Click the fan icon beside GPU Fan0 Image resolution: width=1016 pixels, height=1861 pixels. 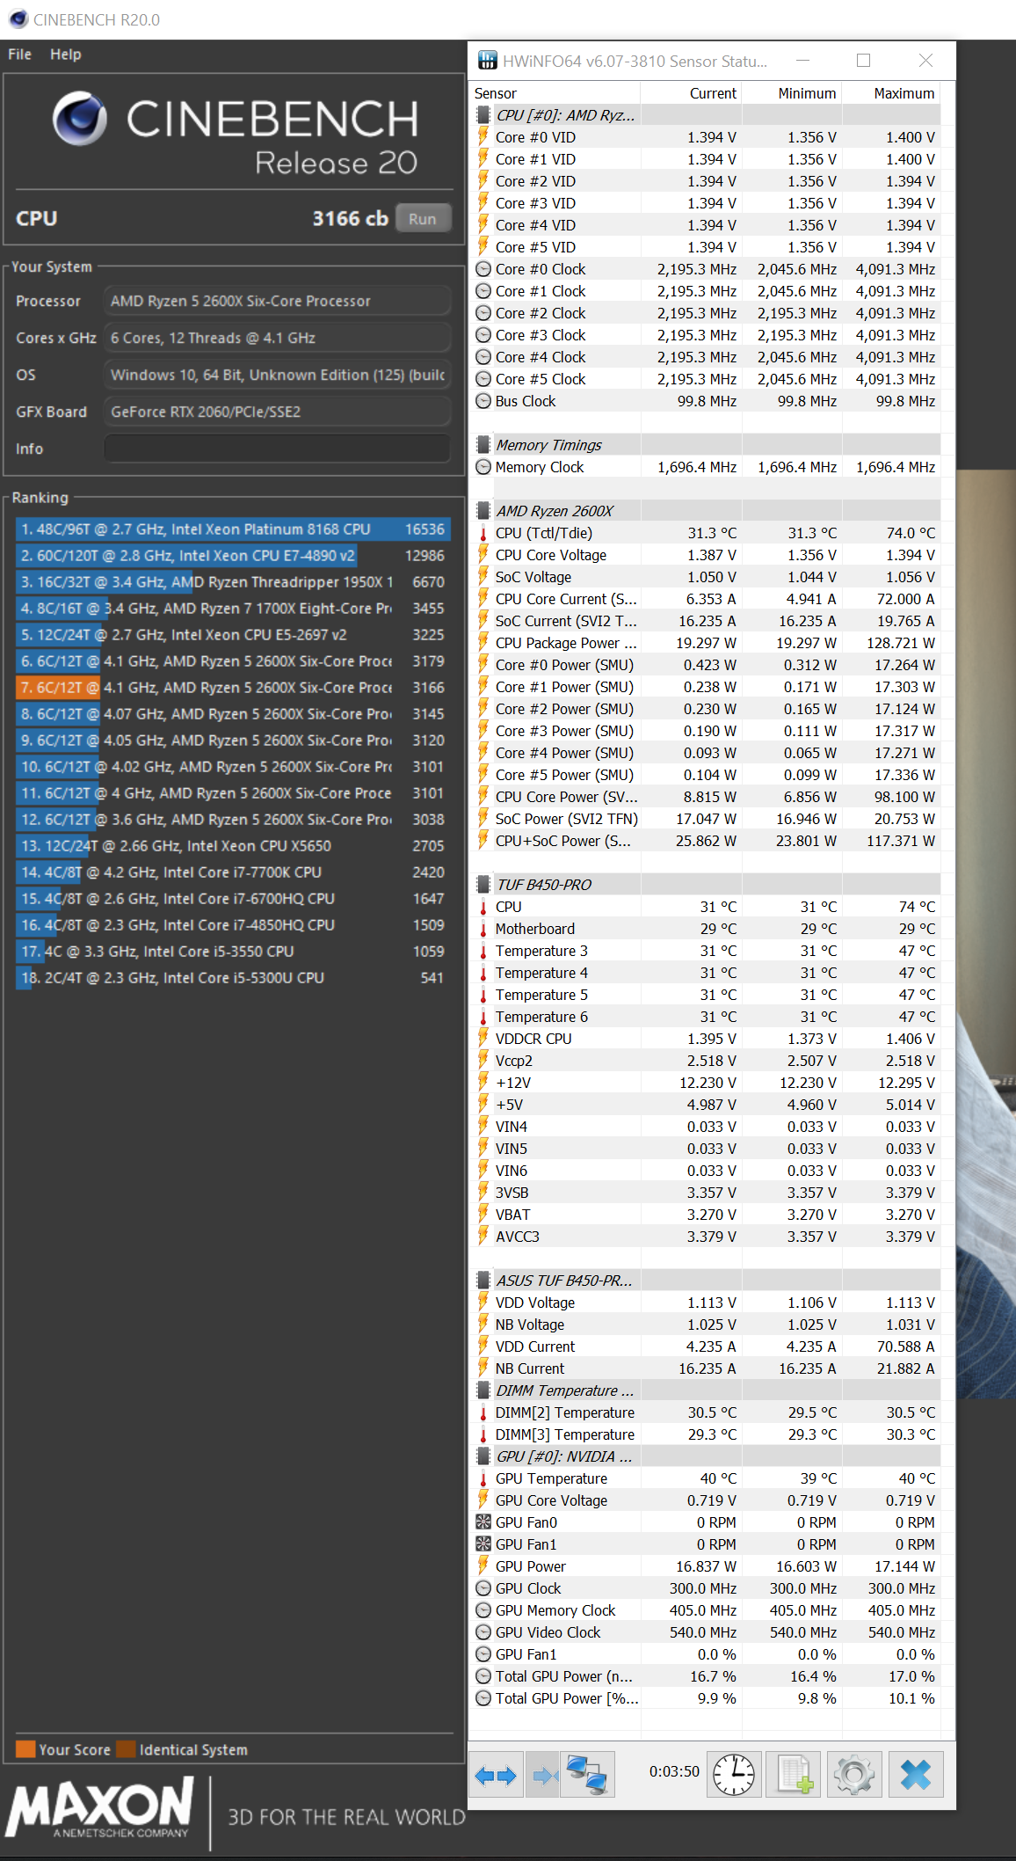483,1522
